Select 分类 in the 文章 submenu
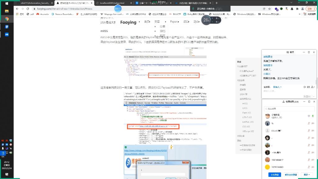The width and height of the screenshot is (318, 179). tap(162, 26)
